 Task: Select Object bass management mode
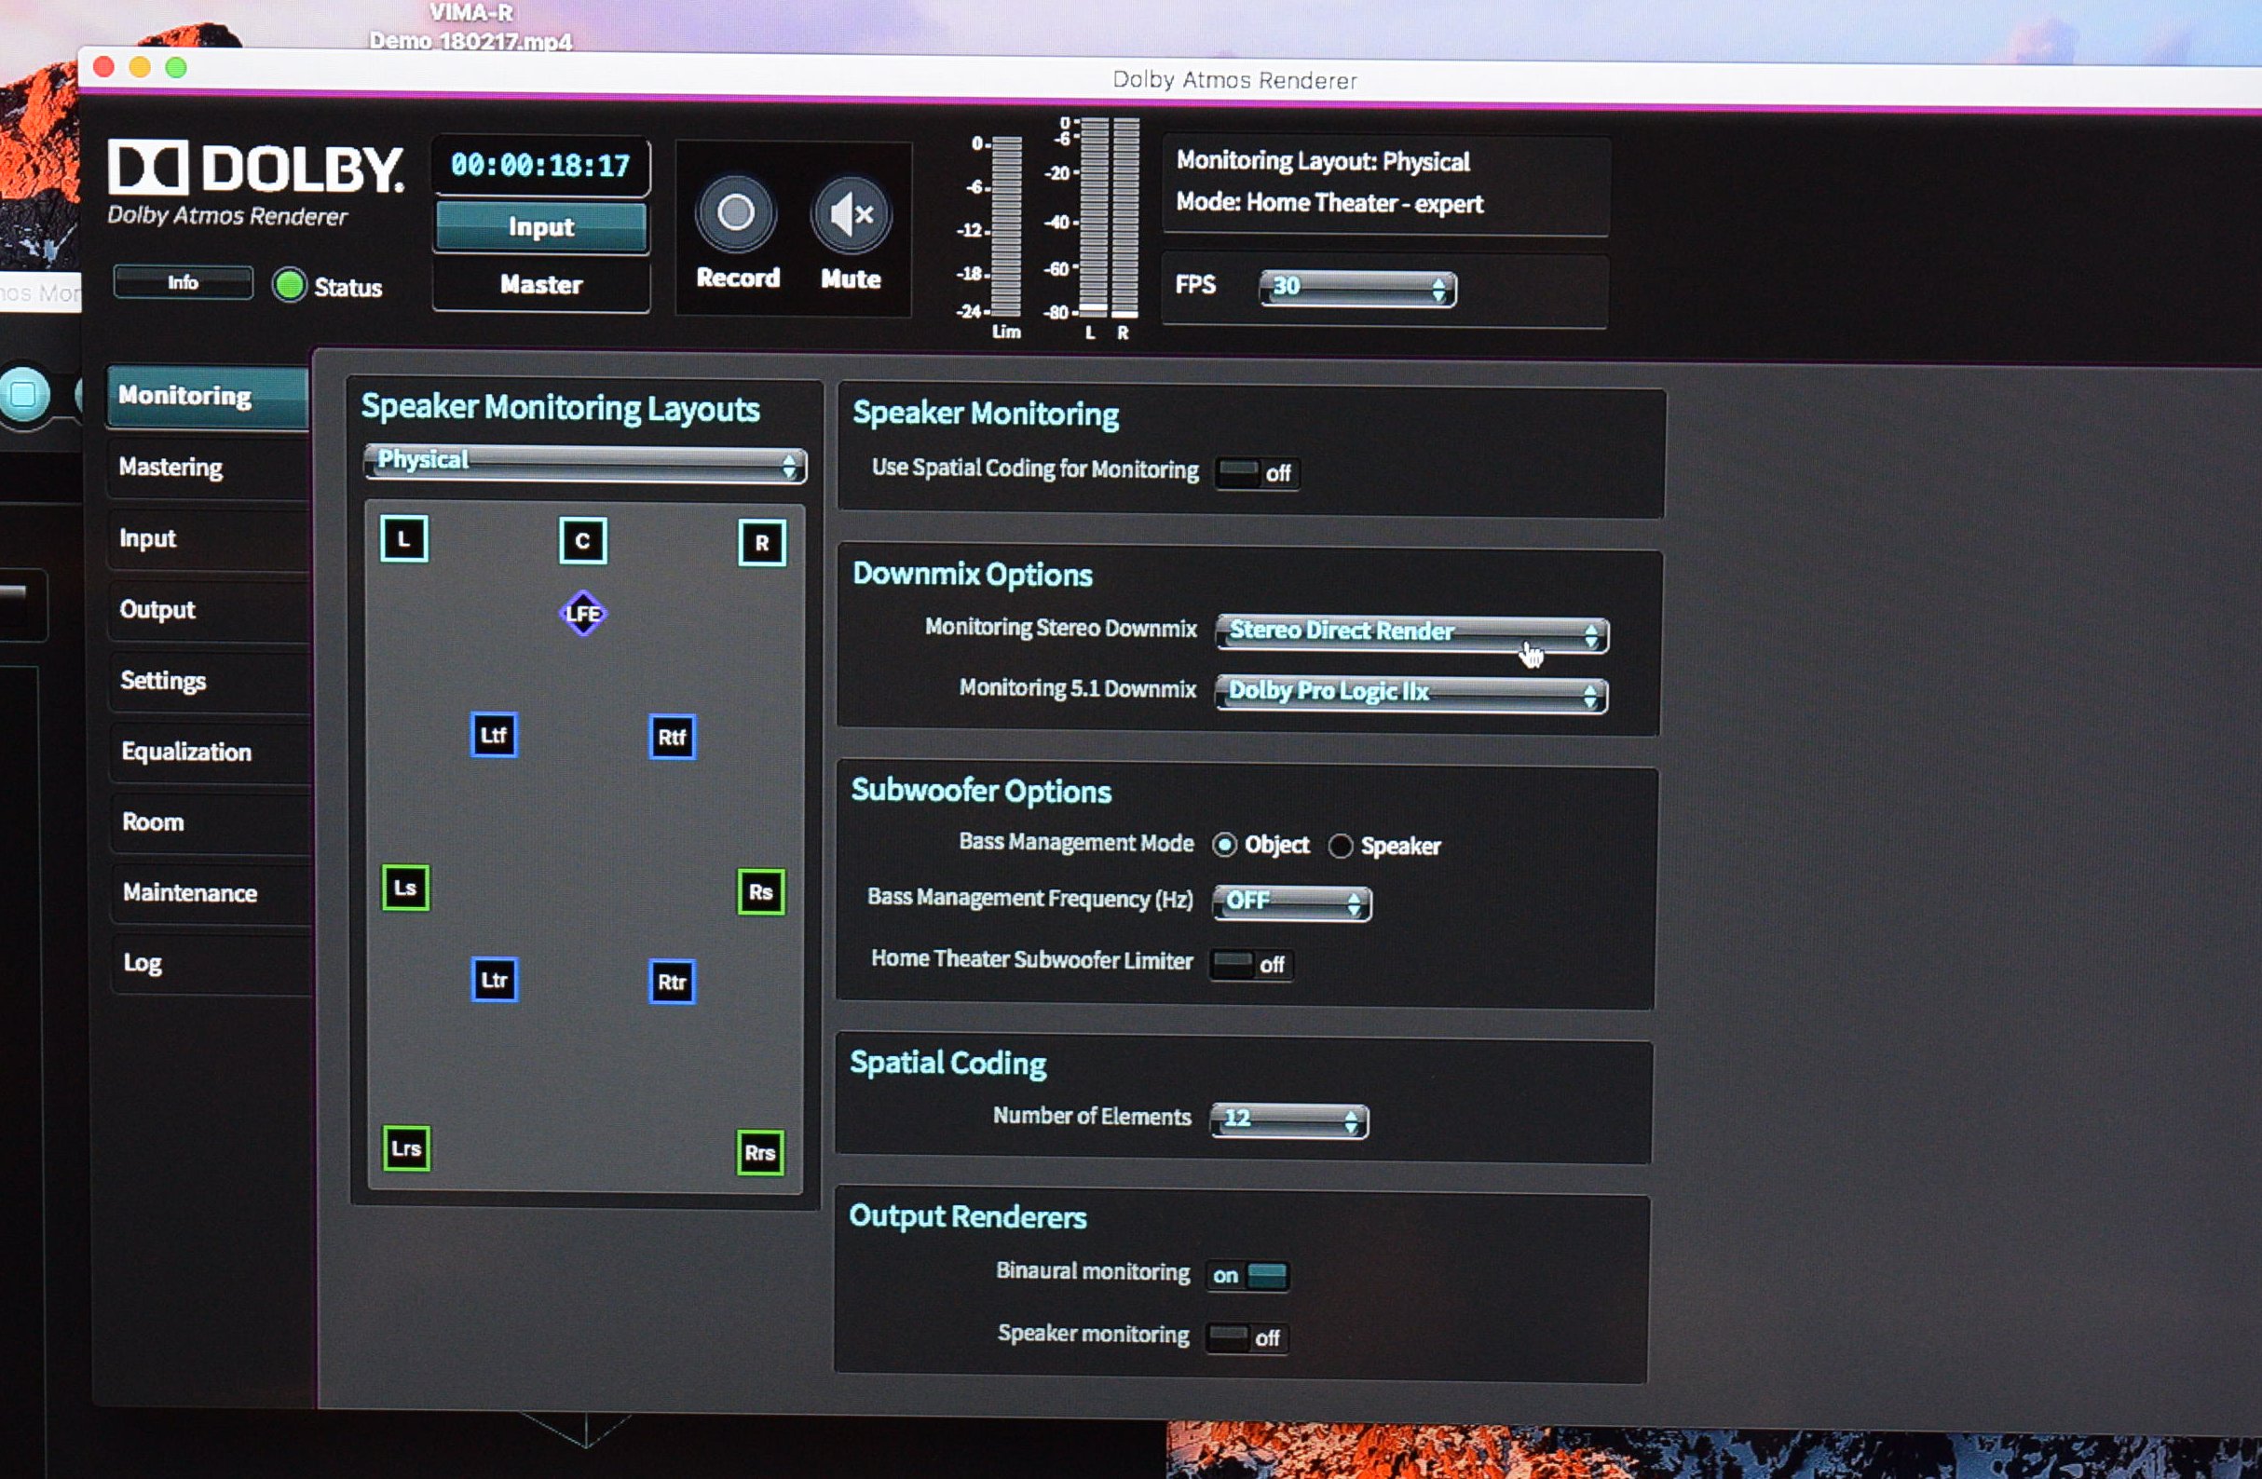point(1224,845)
